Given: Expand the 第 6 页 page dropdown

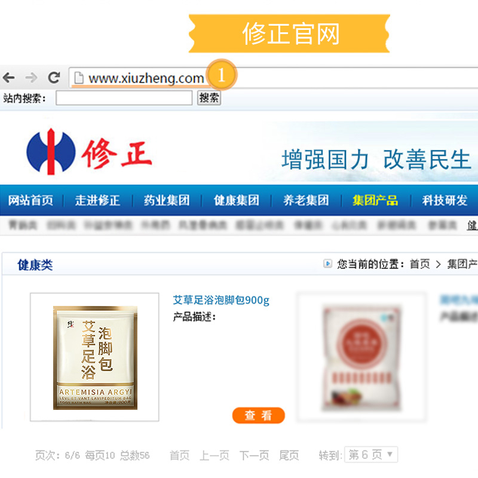Looking at the screenshot, I should (x=371, y=455).
